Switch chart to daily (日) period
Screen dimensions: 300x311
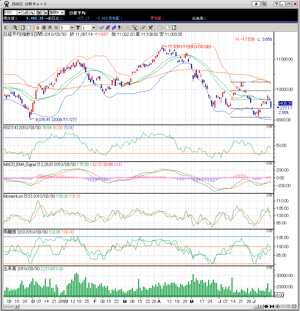pos(38,27)
